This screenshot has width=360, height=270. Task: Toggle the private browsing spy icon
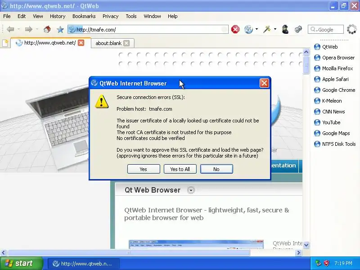(x=285, y=29)
